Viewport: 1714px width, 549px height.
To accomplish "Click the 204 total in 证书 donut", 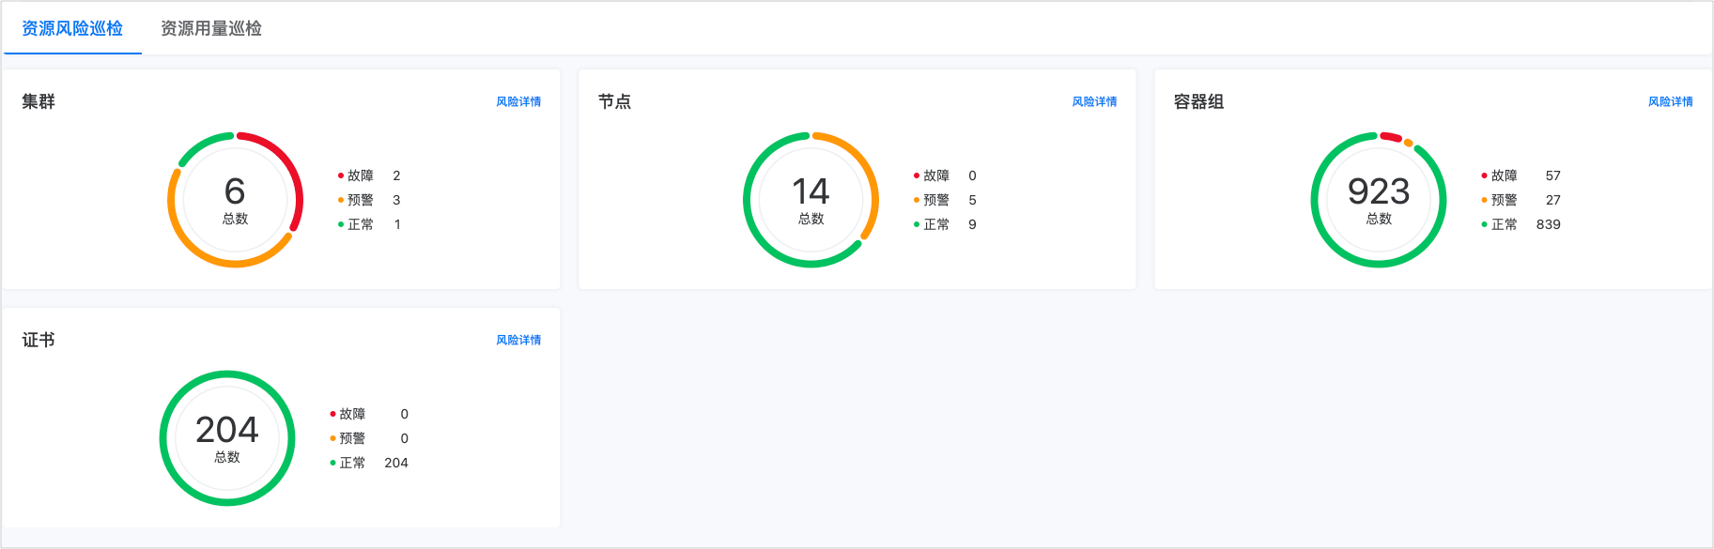I will (x=226, y=431).
